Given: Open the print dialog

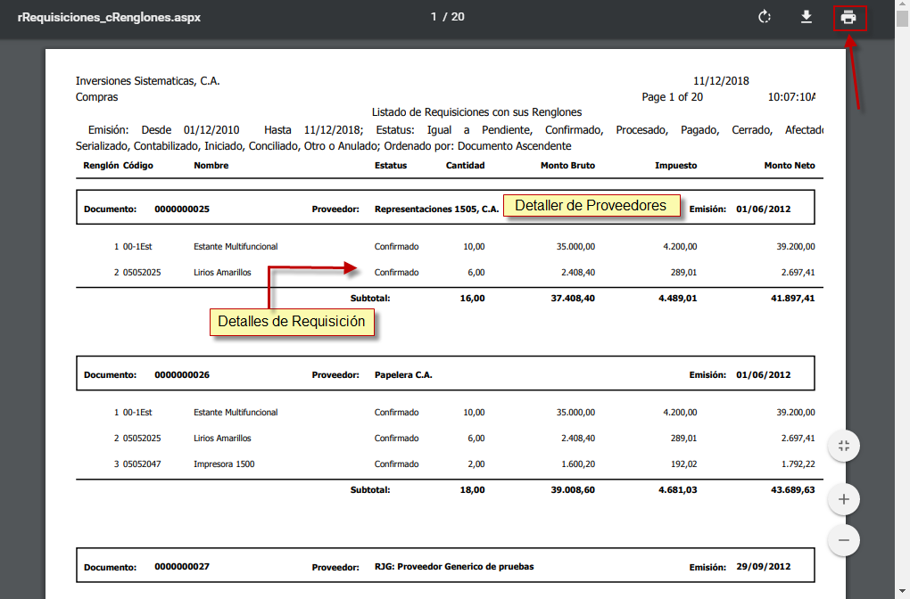Looking at the screenshot, I should (848, 18).
